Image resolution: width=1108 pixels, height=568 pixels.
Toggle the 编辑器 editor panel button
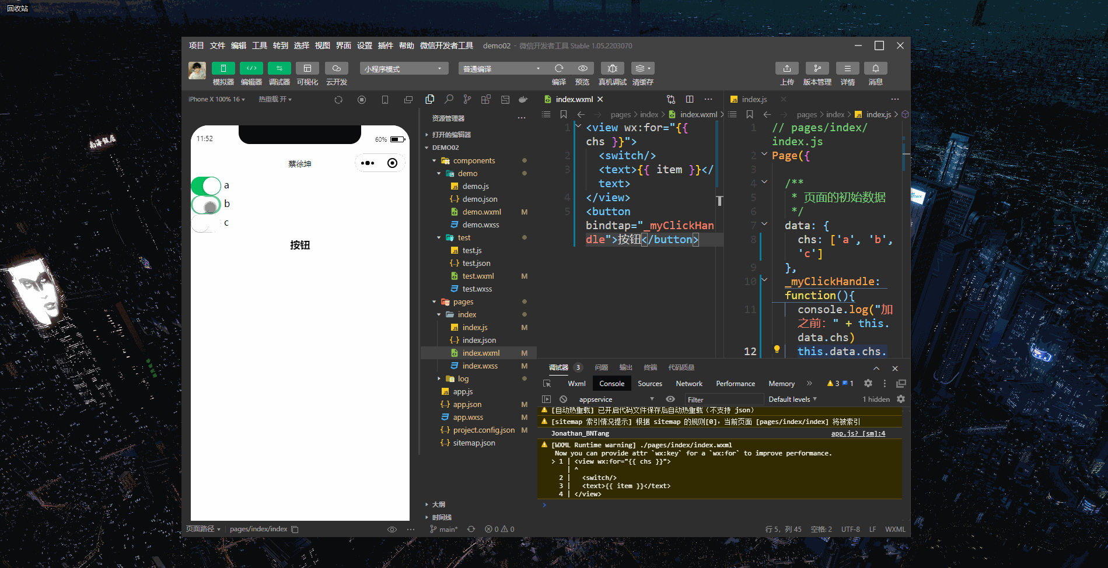click(251, 68)
